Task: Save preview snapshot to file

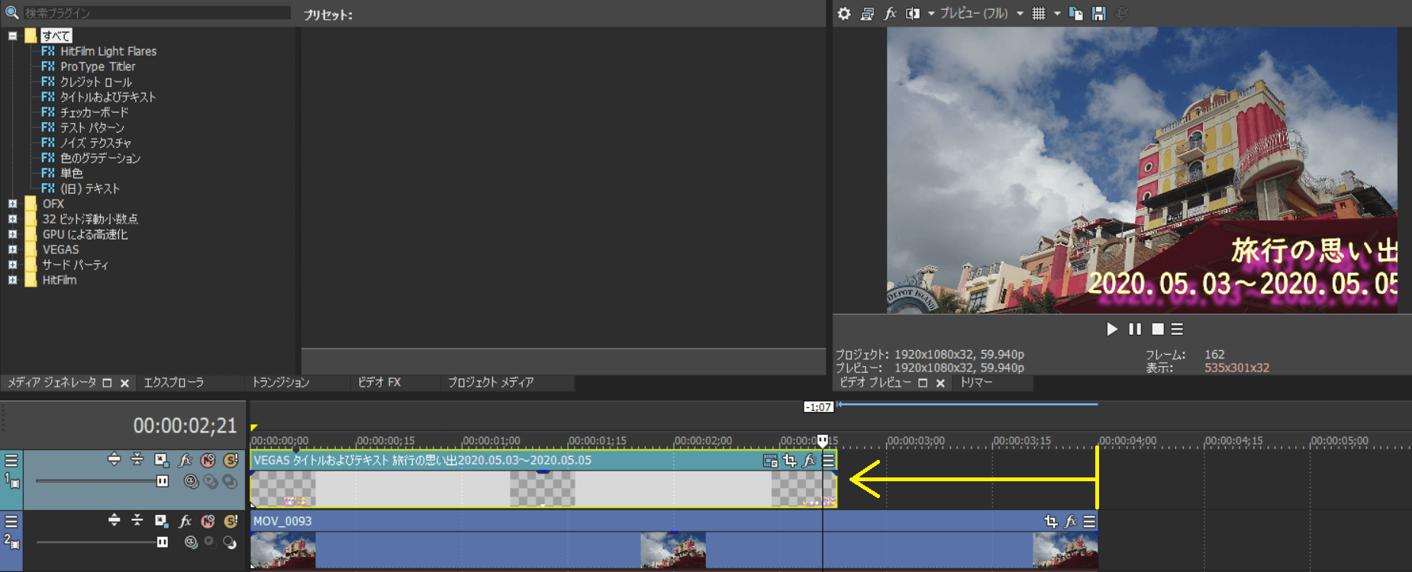Action: point(1099,13)
